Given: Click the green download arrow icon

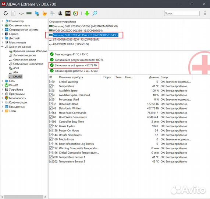Looking at the screenshot, I should click(x=87, y=13).
